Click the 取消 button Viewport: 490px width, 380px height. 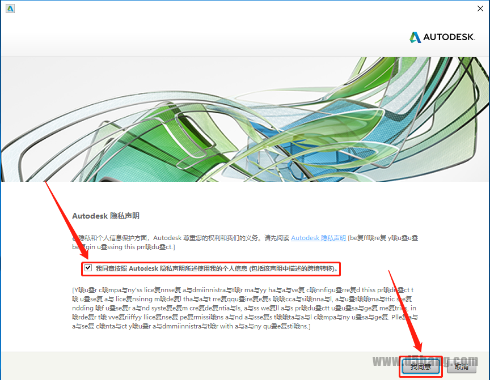(461, 366)
